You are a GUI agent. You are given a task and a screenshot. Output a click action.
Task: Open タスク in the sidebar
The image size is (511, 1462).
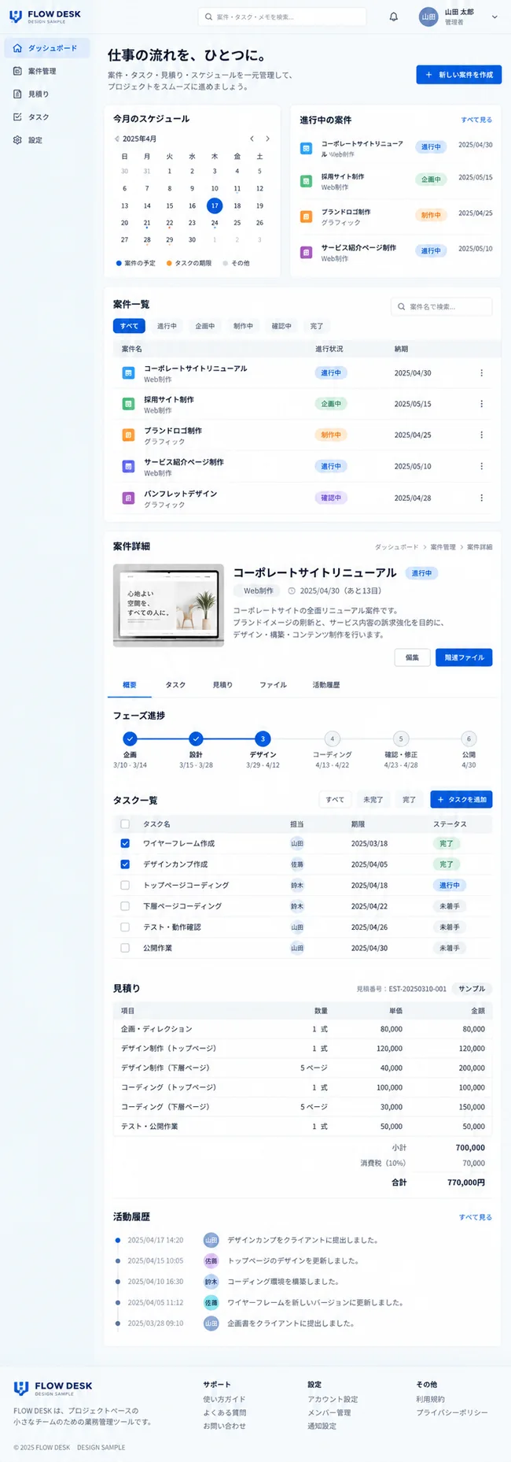click(46, 117)
